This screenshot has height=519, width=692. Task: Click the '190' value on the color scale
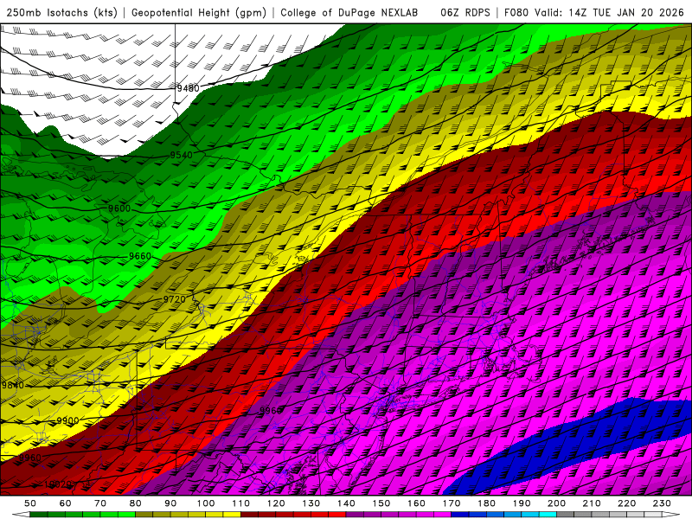[522, 503]
